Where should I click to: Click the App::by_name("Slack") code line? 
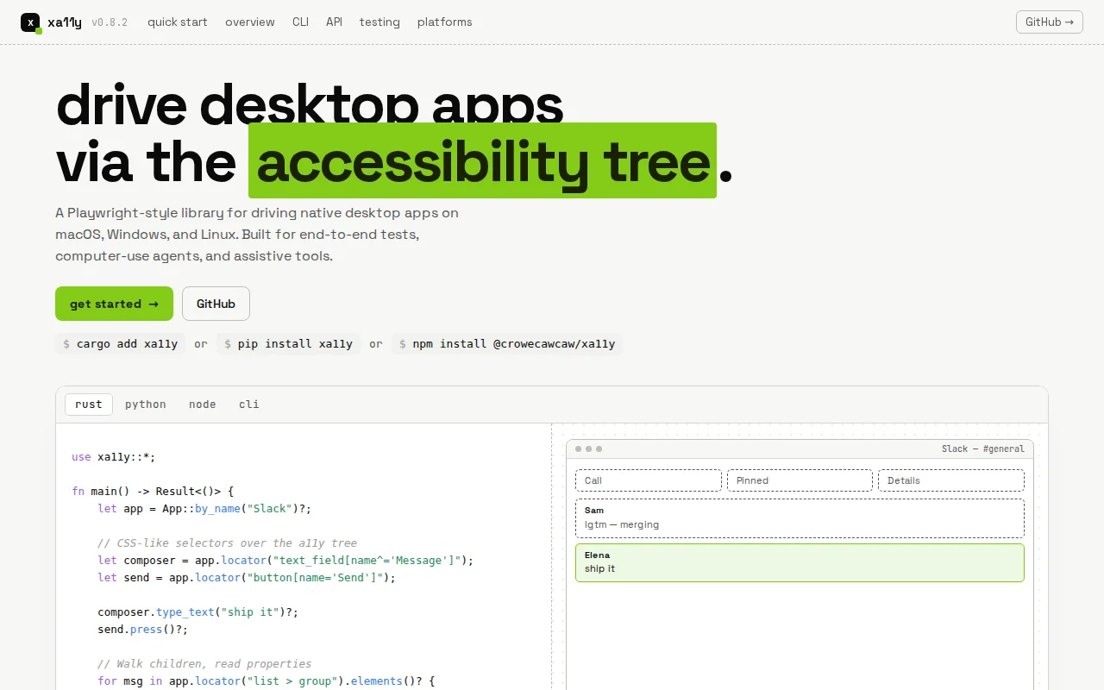coord(204,509)
